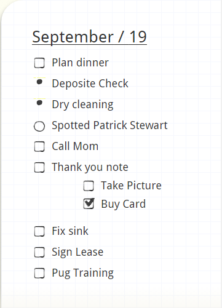This screenshot has width=222, height=308.
Task: Click the Deposite Check note text
Action: point(90,84)
